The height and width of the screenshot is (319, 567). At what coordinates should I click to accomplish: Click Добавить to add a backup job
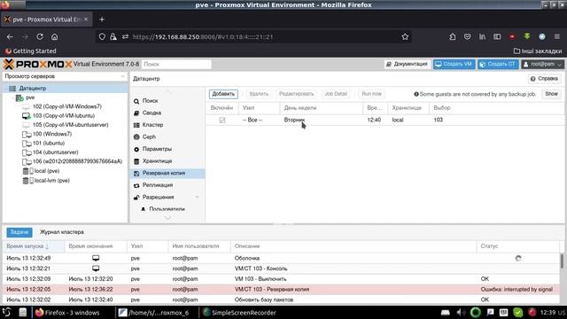pyautogui.click(x=223, y=94)
